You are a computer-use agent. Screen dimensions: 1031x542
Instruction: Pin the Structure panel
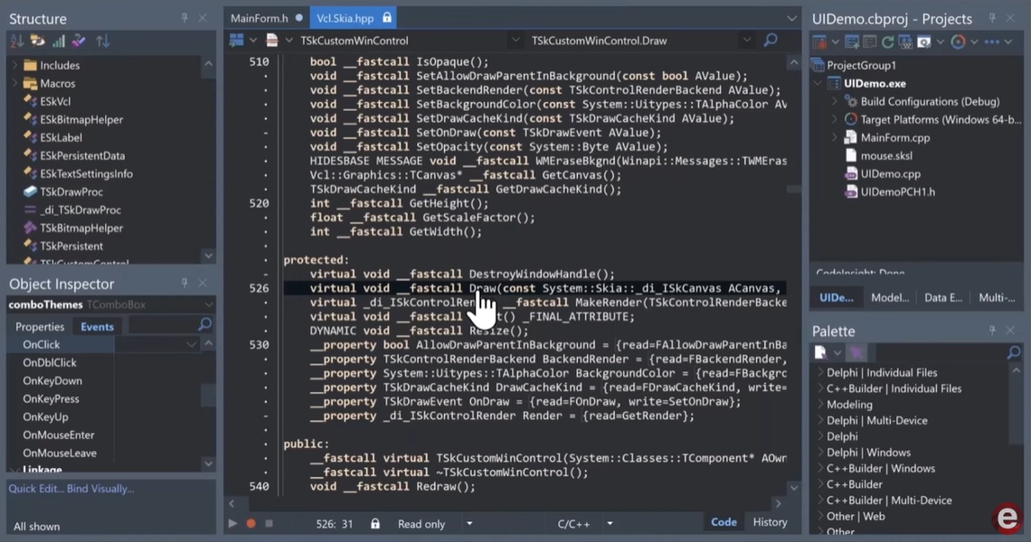click(185, 18)
